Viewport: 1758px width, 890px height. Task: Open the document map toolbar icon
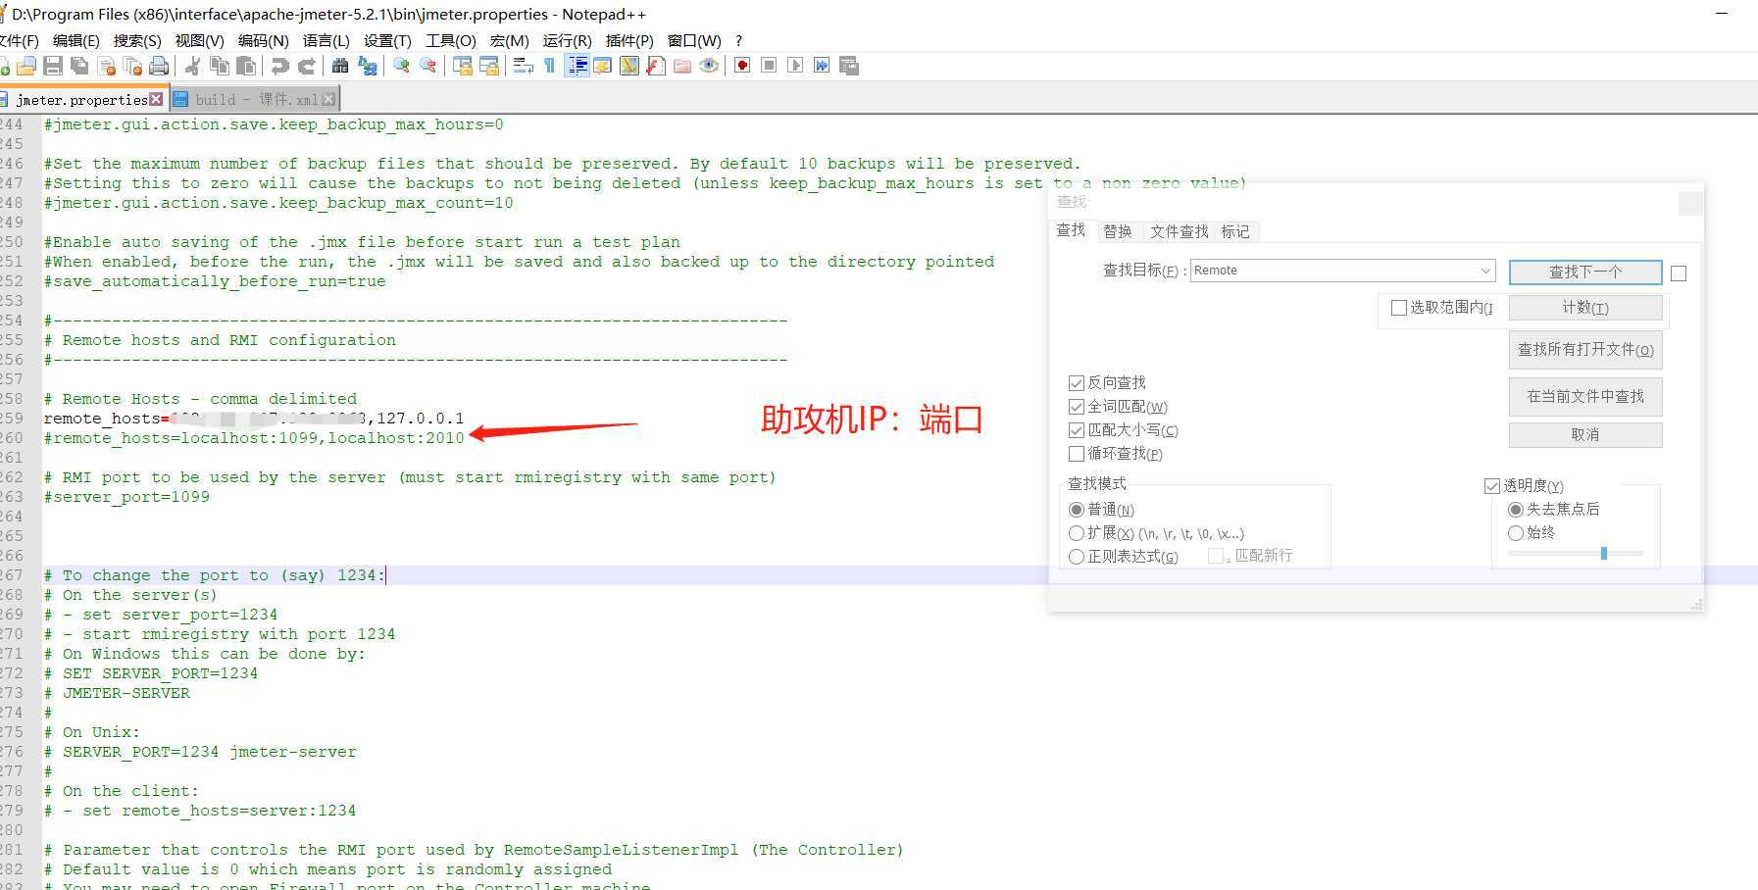pos(628,66)
